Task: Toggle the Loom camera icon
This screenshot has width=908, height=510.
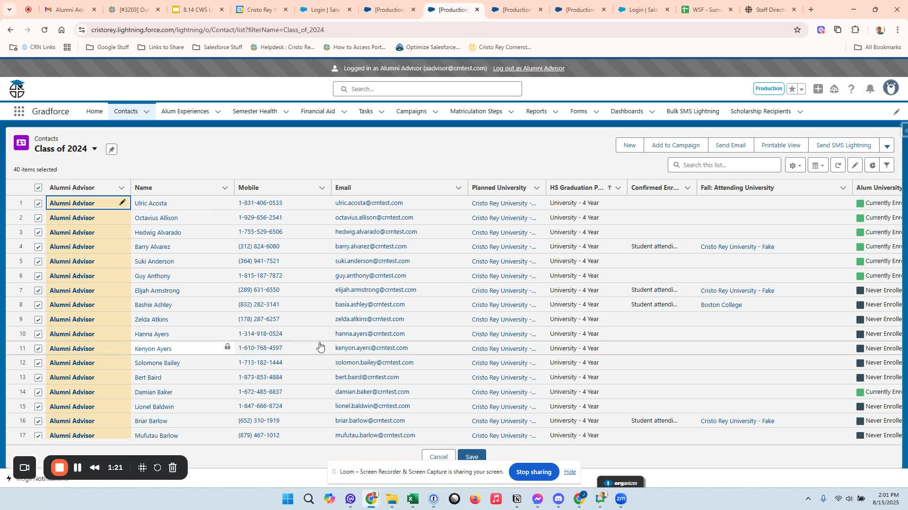Action: [x=25, y=467]
